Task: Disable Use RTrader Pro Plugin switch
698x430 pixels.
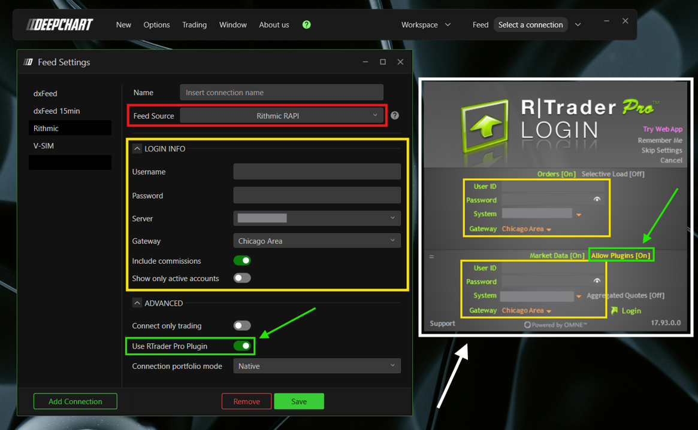Action: [x=242, y=346]
